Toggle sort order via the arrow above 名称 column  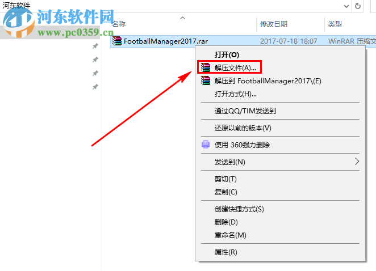[183, 18]
